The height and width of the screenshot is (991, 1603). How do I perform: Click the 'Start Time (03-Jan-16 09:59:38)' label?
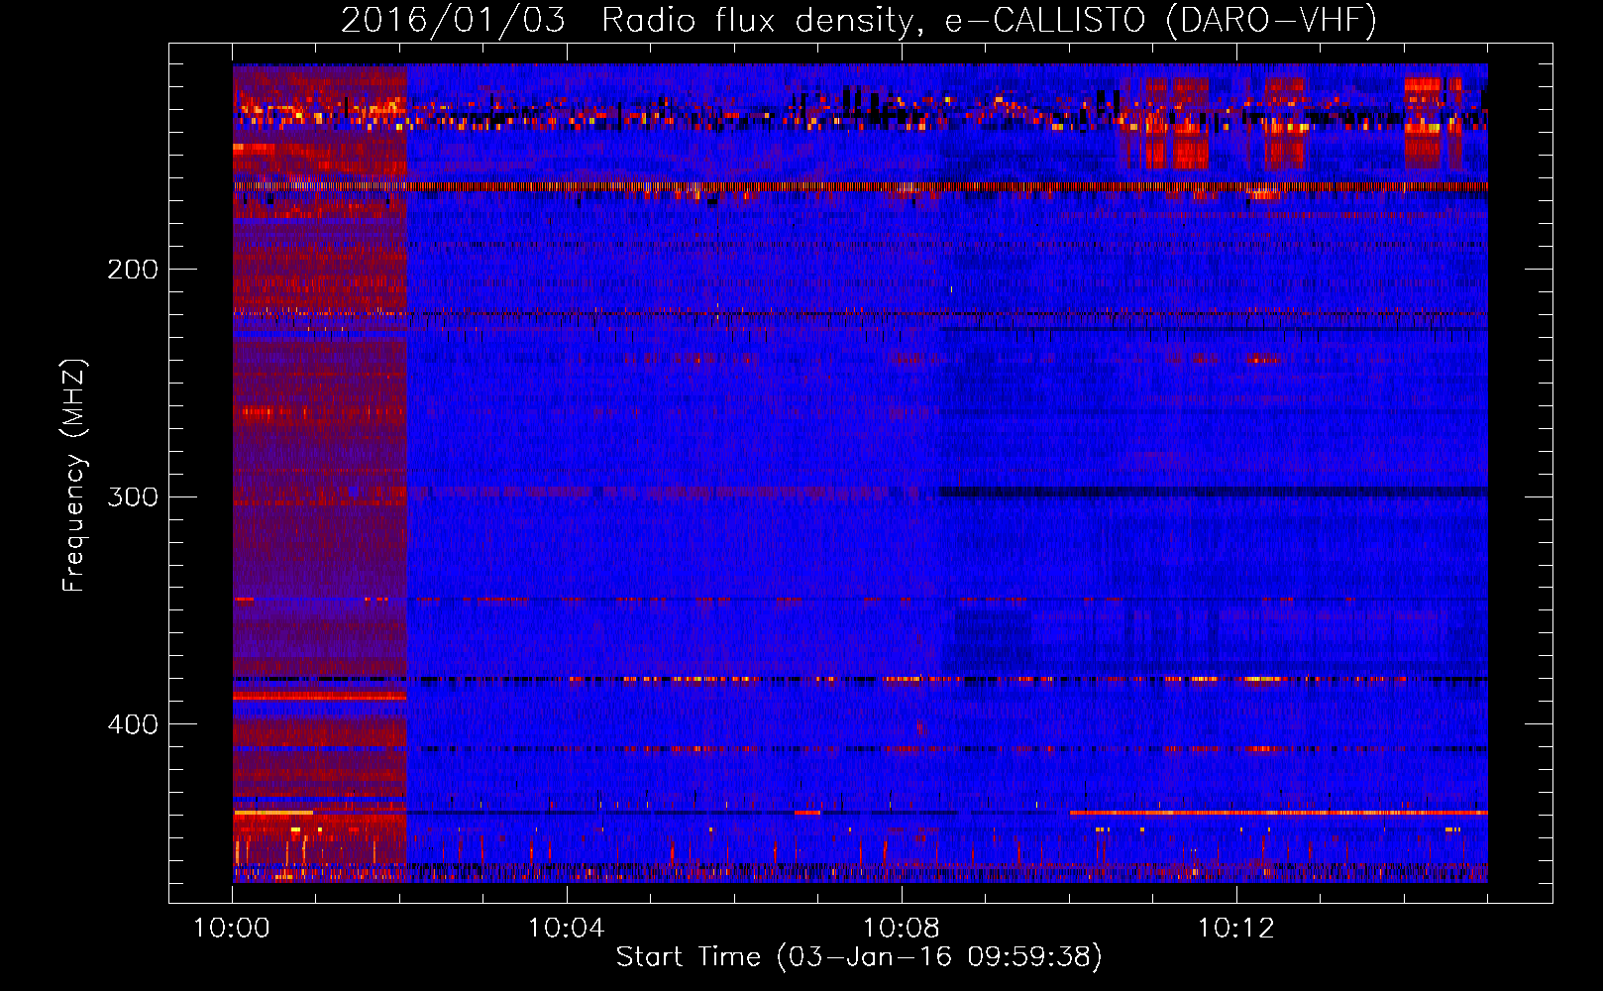point(859,957)
